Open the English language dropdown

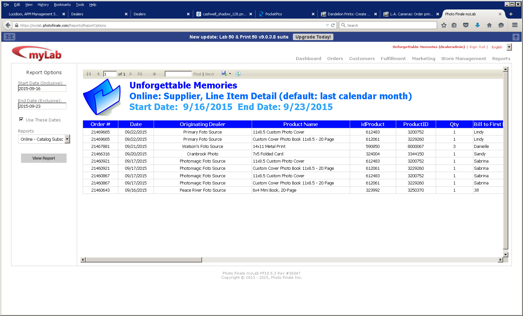[x=509, y=47]
